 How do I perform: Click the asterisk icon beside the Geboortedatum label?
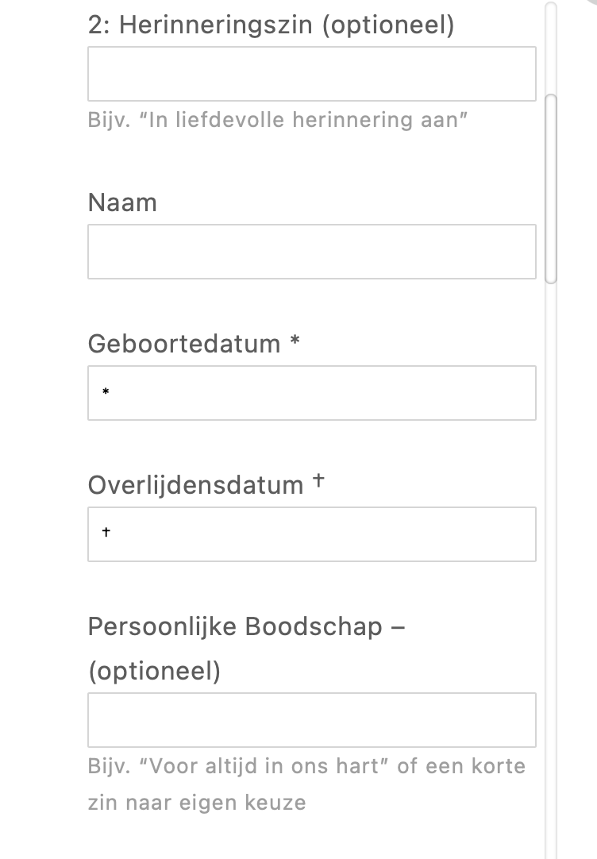(295, 342)
